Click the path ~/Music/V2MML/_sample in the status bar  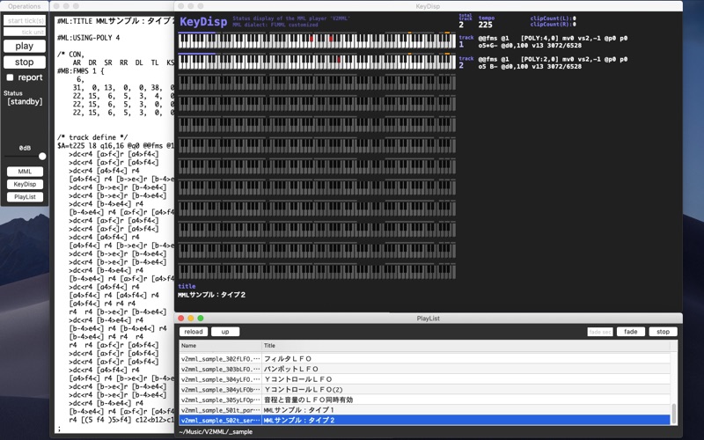[216, 432]
